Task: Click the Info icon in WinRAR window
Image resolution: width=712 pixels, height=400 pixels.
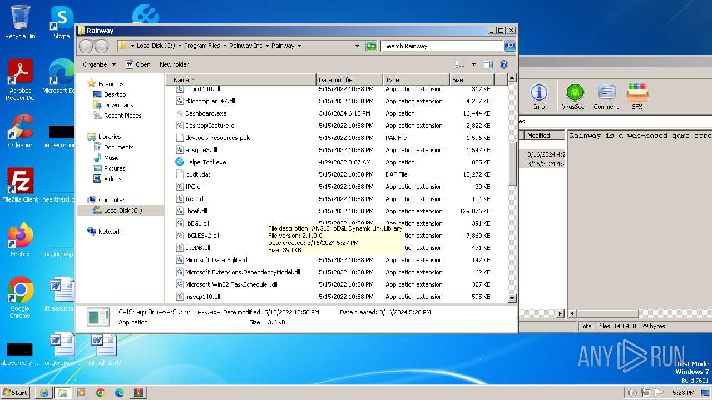Action: [x=539, y=96]
